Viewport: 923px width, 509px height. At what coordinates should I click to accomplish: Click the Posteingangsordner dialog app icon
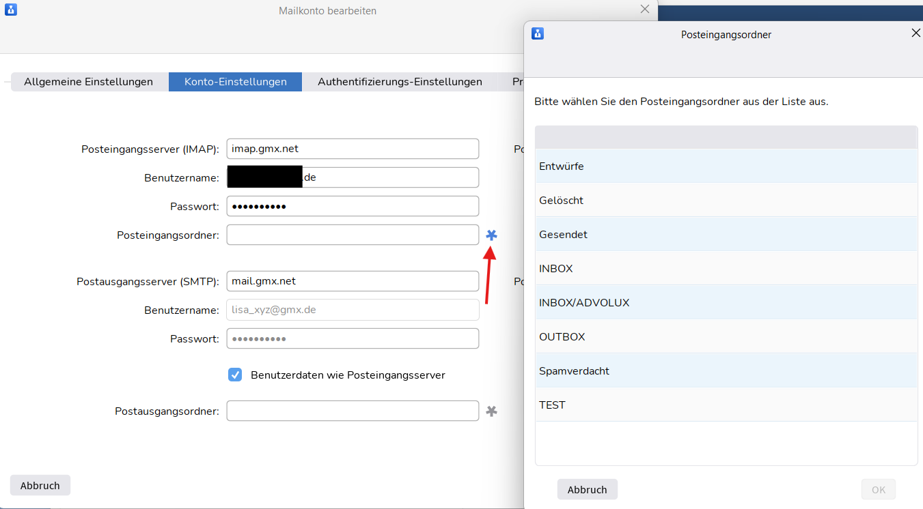click(538, 33)
